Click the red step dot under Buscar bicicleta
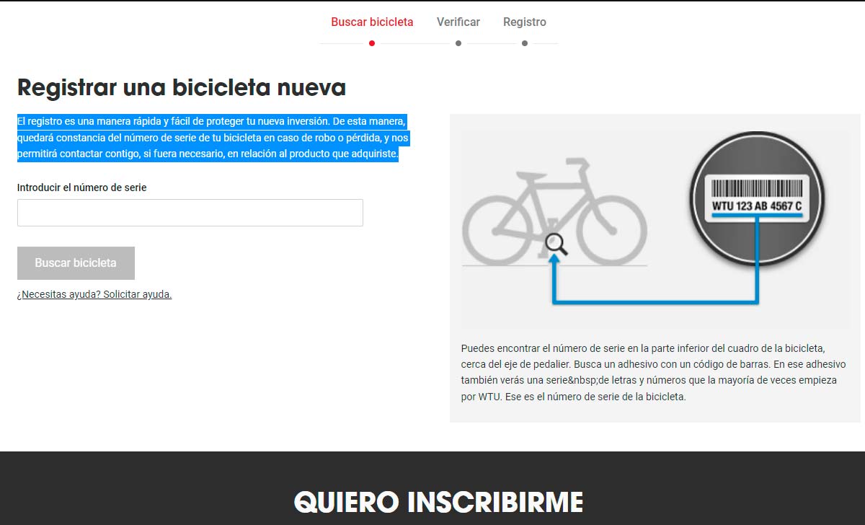The image size is (865, 525). (x=372, y=43)
